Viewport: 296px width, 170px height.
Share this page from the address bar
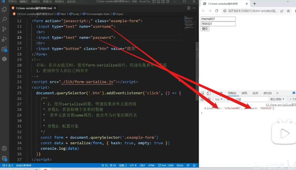[282, 11]
